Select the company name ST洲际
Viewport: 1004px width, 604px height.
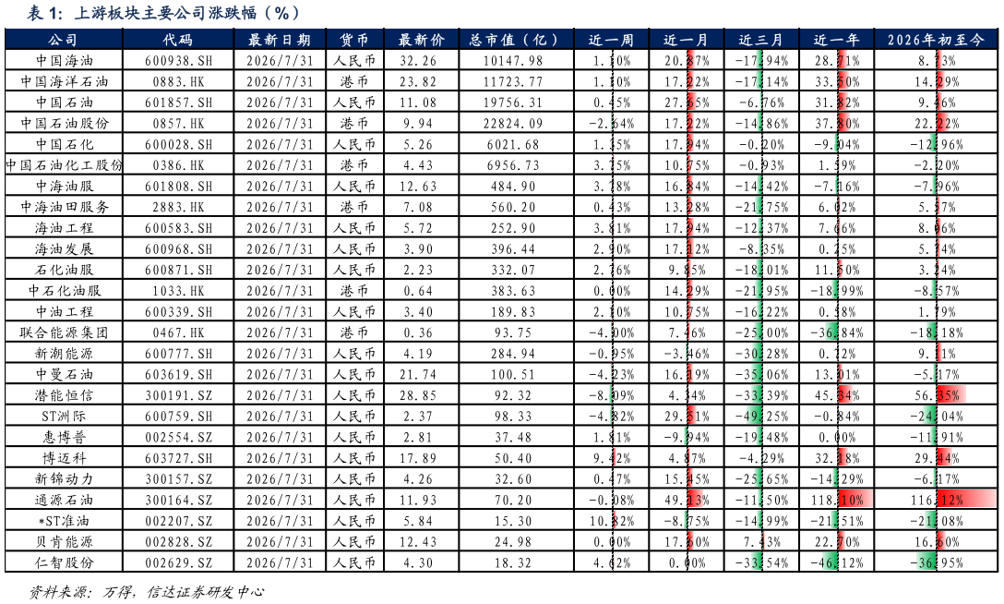click(64, 417)
